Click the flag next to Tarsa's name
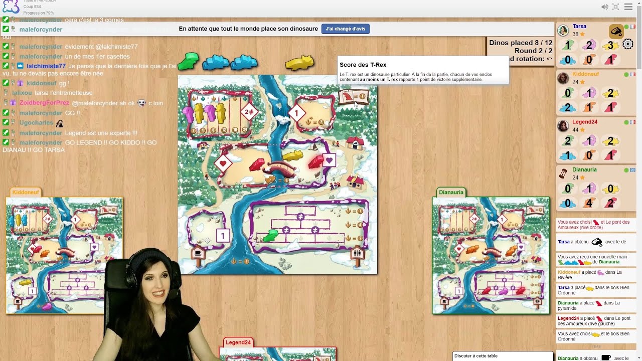 [x=632, y=27]
